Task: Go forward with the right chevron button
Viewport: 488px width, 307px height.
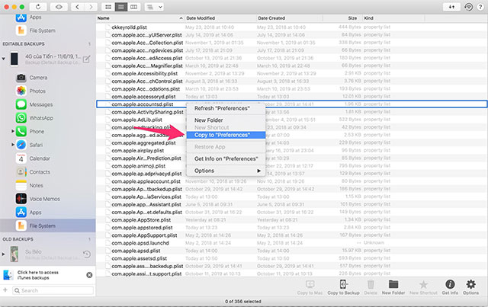Action: 91,7
